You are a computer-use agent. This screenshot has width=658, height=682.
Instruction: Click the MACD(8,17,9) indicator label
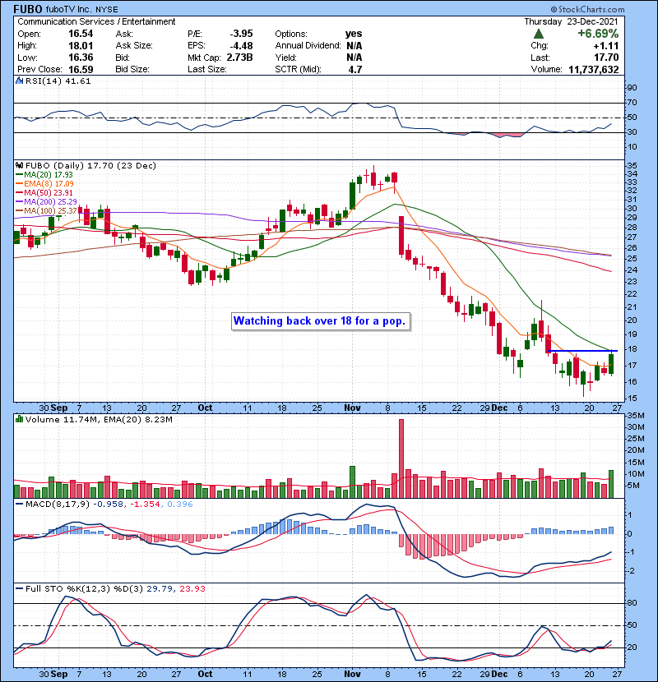point(58,505)
